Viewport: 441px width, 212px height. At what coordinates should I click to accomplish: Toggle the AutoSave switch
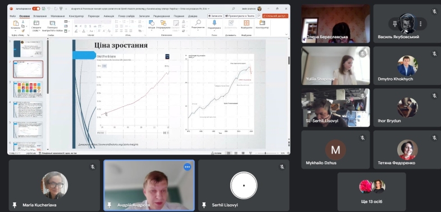pyautogui.click(x=36, y=9)
